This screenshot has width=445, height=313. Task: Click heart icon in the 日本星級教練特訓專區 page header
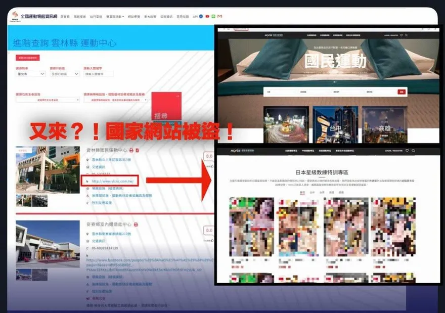tap(407, 151)
